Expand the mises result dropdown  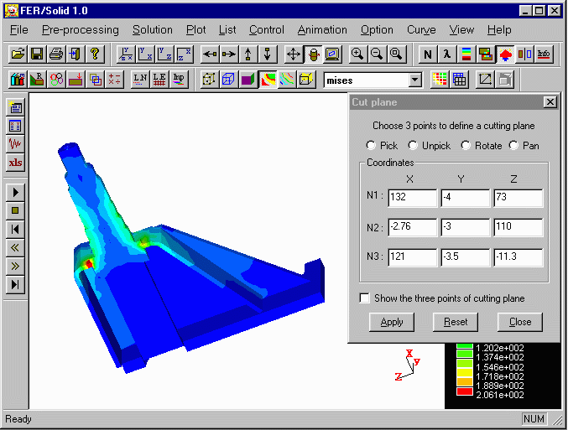pos(414,80)
